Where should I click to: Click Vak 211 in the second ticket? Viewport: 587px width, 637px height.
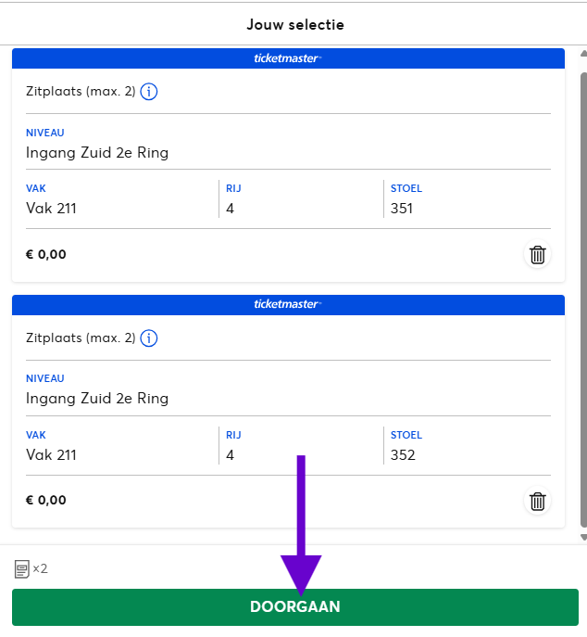51,455
